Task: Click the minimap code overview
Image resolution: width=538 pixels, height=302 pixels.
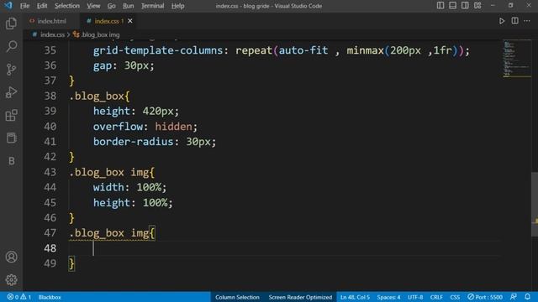Action: (x=517, y=59)
